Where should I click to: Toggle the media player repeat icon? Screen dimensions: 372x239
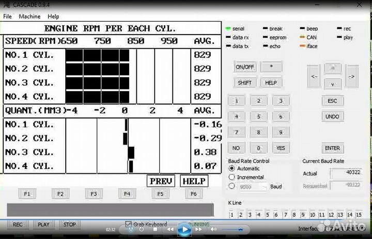pos(142,229)
